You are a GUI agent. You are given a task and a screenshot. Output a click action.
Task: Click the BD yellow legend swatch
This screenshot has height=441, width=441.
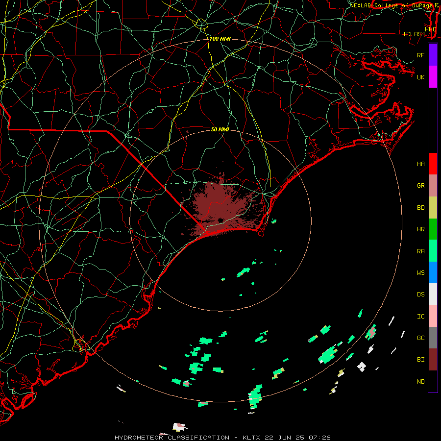(433, 207)
